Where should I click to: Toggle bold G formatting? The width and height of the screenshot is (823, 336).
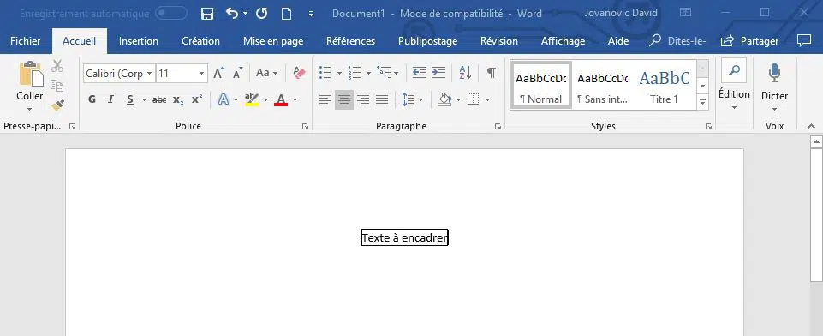pos(92,99)
